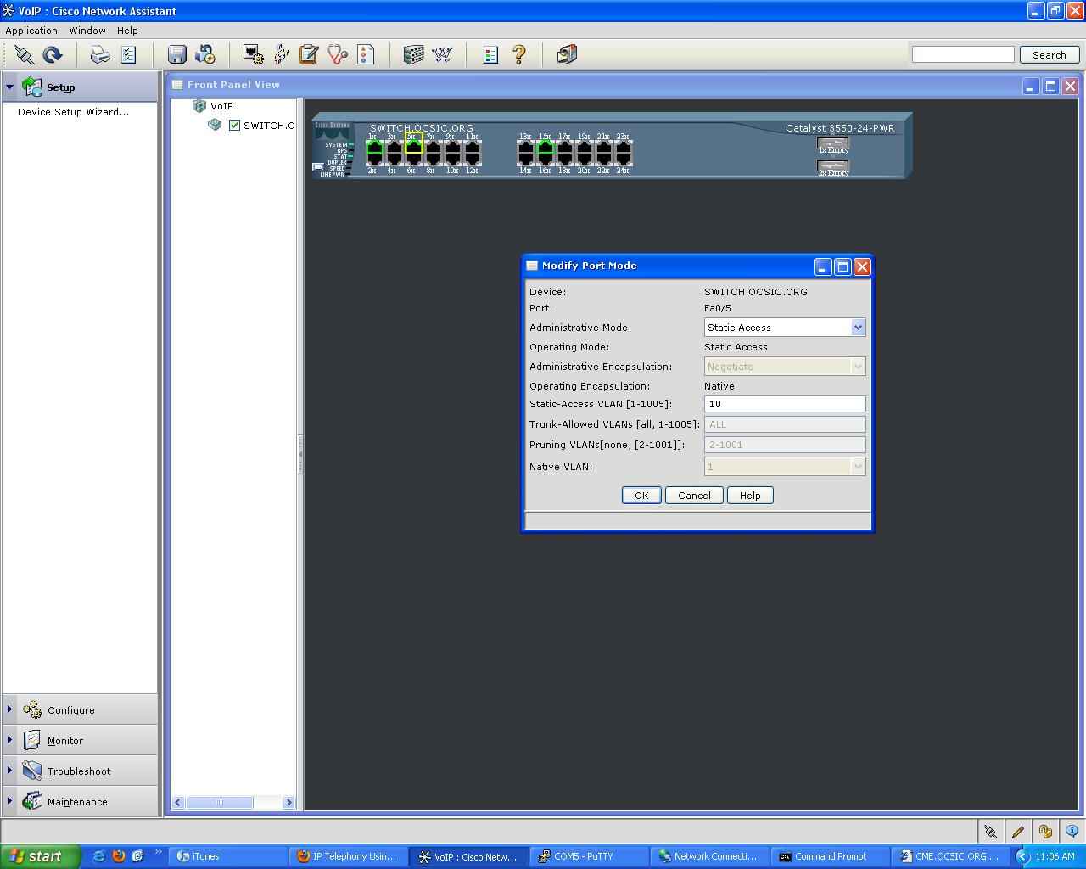Click the Help question mark icon

(519, 55)
